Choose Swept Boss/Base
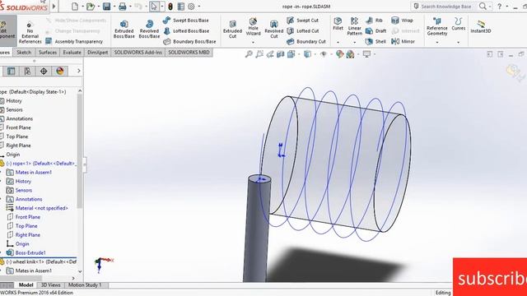Viewport: 527px width, 296px height. pos(186,20)
